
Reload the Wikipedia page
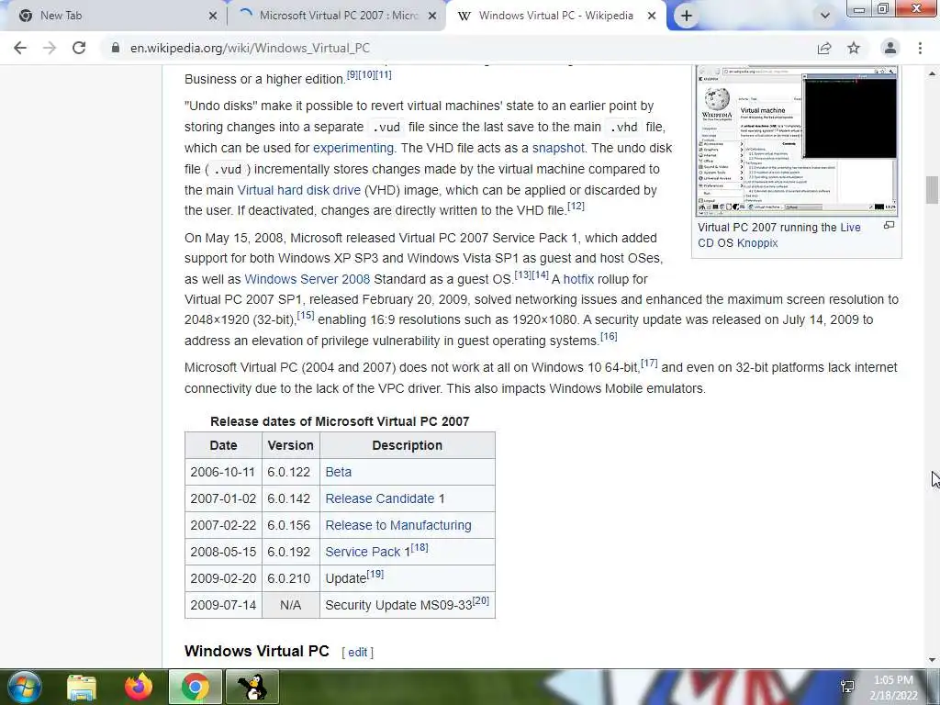coord(79,48)
